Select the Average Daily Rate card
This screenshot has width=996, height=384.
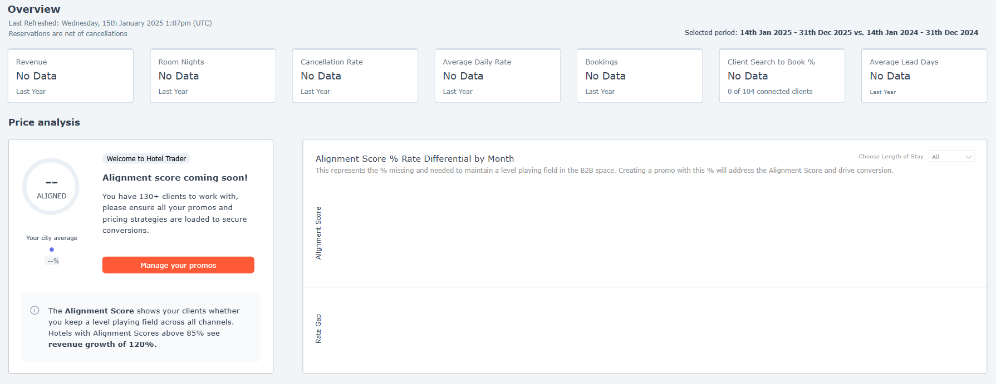[x=497, y=76]
